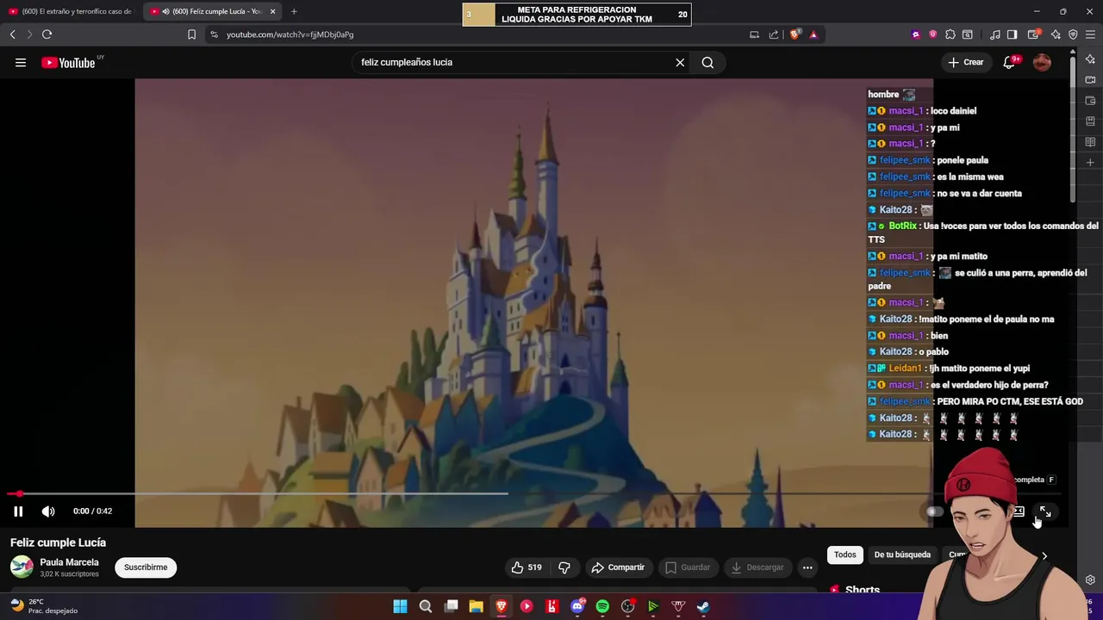Open the YouTube hamburger guide menu
This screenshot has width=1103, height=620.
[x=21, y=62]
